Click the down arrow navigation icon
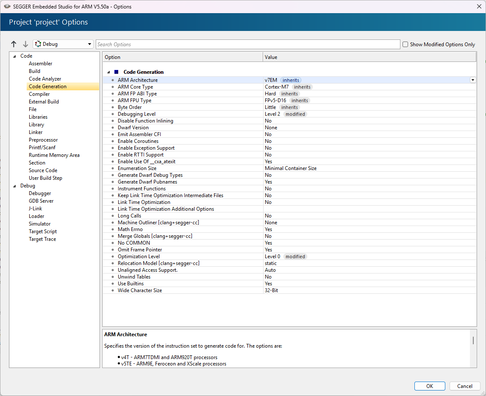Viewport: 486px width, 396px height. point(25,45)
